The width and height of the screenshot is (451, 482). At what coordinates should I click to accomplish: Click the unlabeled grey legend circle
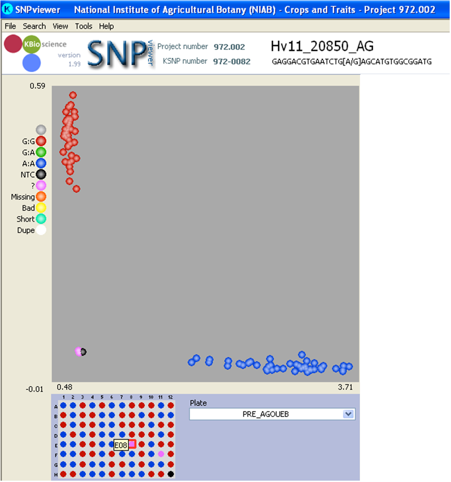pyautogui.click(x=41, y=130)
